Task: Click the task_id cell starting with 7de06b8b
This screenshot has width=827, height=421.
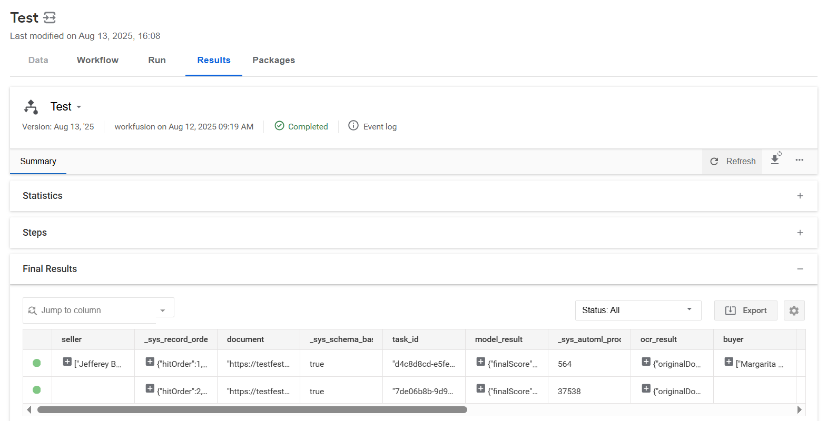Action: 424,391
